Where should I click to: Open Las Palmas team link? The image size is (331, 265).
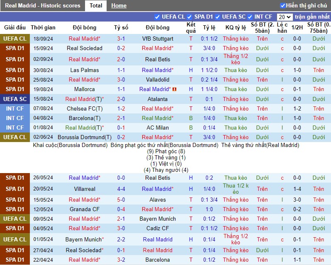pyautogui.click(x=85, y=70)
